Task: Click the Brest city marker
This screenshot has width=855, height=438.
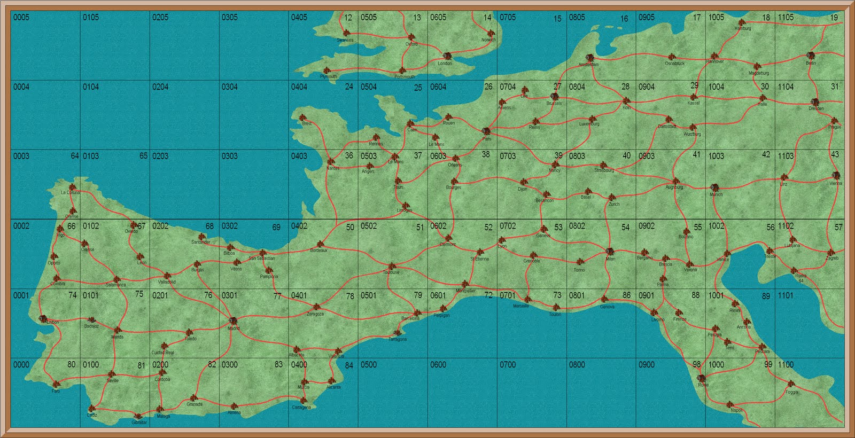Action: pyautogui.click(x=302, y=117)
